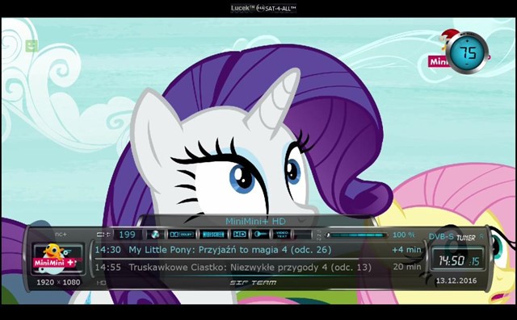Click the 100 % signal percentage label
Image resolution: width=517 pixels, height=320 pixels.
[404, 235]
